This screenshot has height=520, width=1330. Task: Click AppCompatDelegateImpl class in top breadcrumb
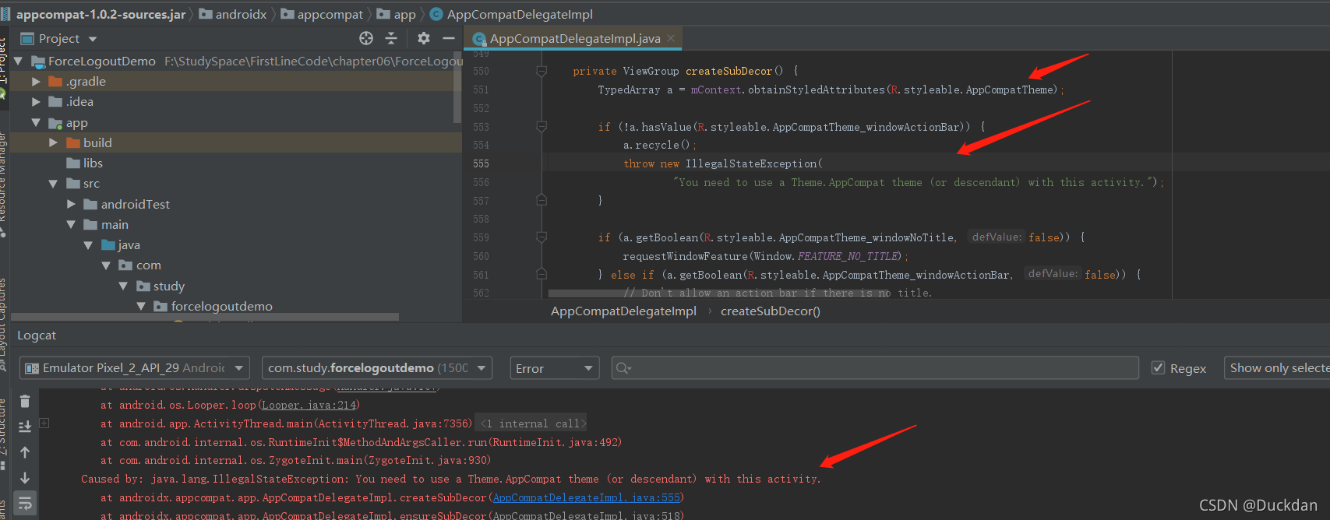511,14
